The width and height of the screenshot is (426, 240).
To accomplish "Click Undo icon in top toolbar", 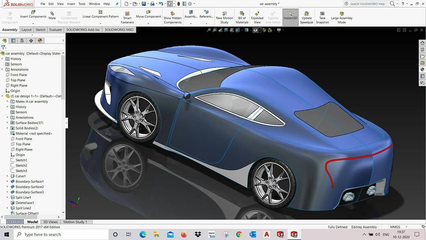I will coord(161,4).
